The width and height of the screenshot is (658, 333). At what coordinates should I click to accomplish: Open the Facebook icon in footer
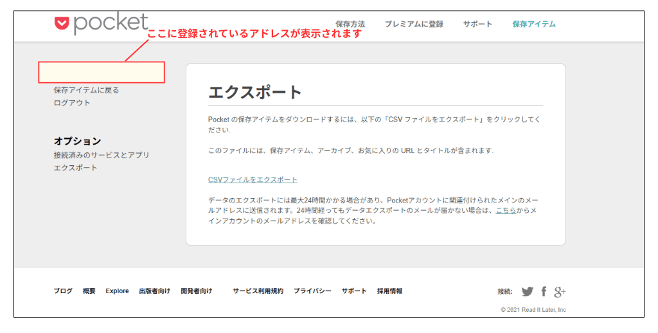[544, 291]
